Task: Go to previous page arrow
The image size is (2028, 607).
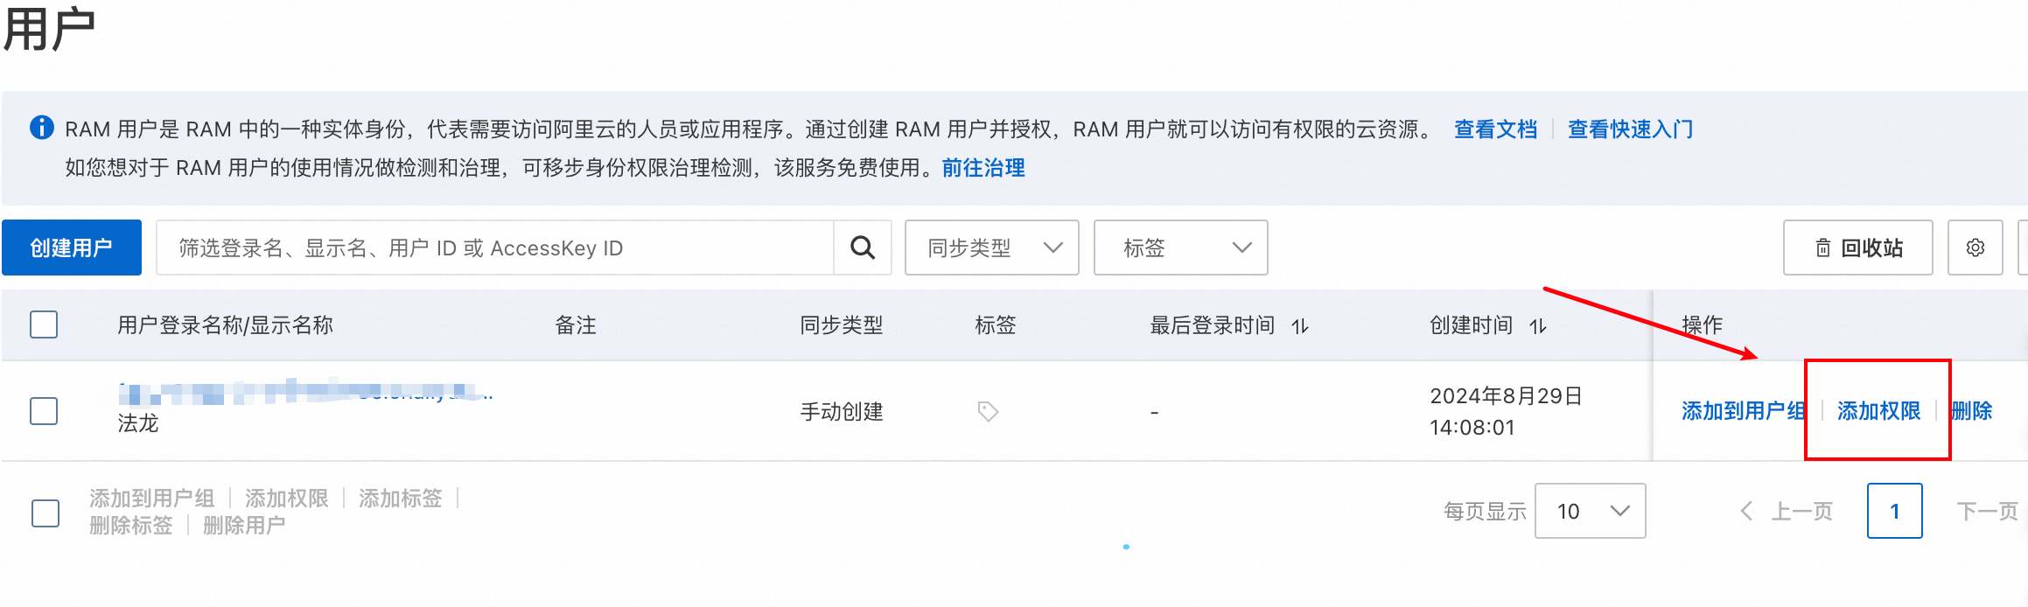Action: (1746, 511)
